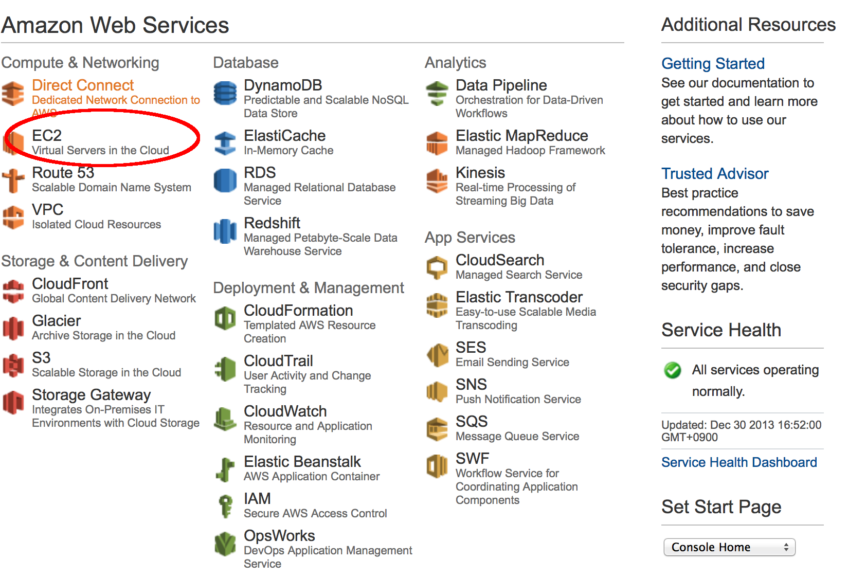Click the IAM key icon
The width and height of the screenshot is (866, 578).
point(225,506)
